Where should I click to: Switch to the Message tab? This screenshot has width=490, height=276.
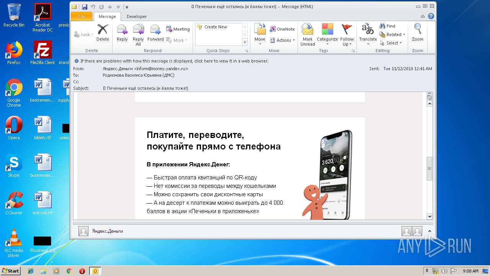[x=107, y=16]
